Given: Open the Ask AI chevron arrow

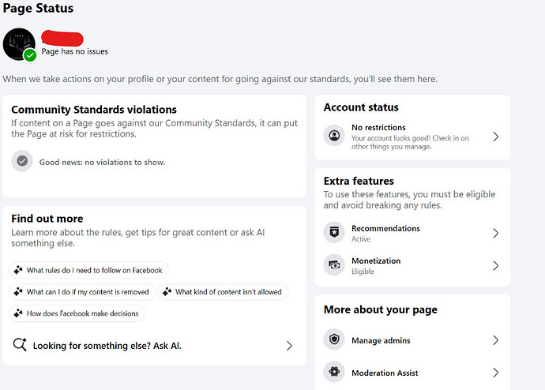Looking at the screenshot, I should [289, 346].
